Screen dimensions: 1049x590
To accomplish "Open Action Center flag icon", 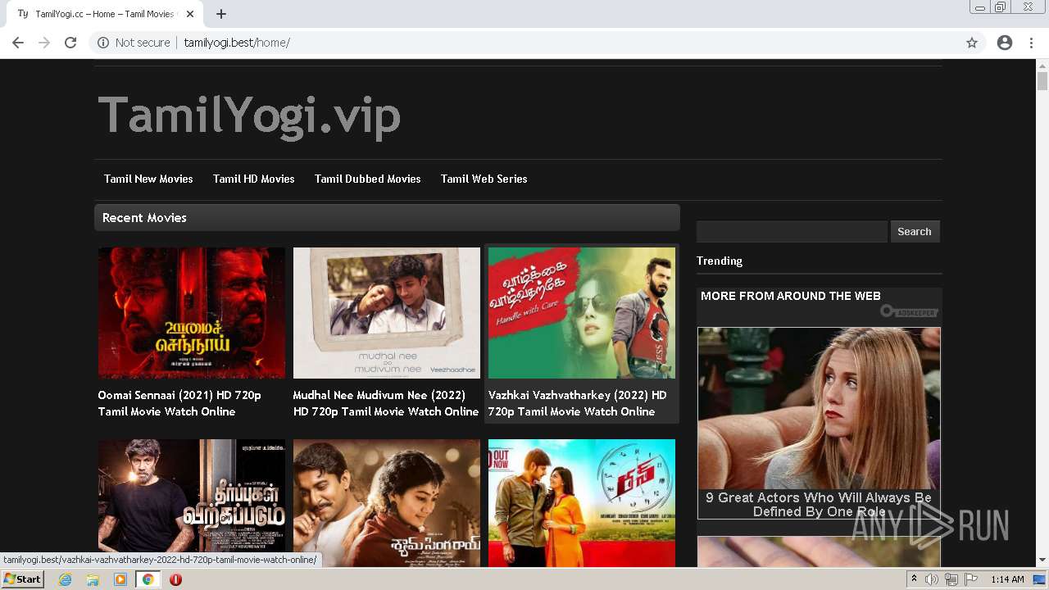I will (971, 579).
